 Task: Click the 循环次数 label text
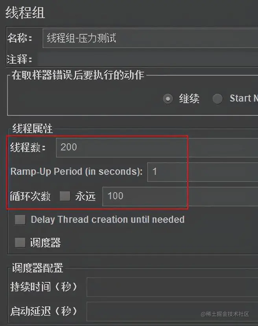click(x=30, y=196)
